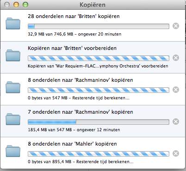This screenshot has width=186, height=171.
Task: Click the 'Kopiëren' window title bar
Action: click(x=93, y=5)
